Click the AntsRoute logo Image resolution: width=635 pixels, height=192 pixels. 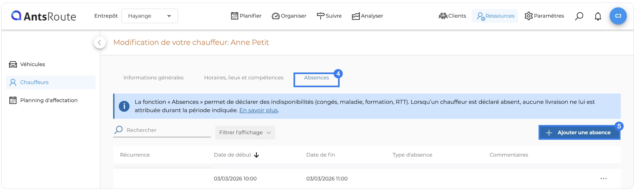(43, 16)
